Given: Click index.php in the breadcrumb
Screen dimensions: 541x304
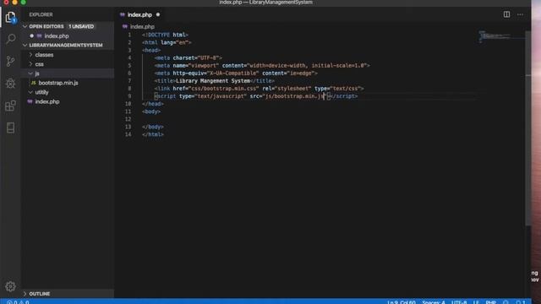Looking at the screenshot, I should (x=142, y=26).
